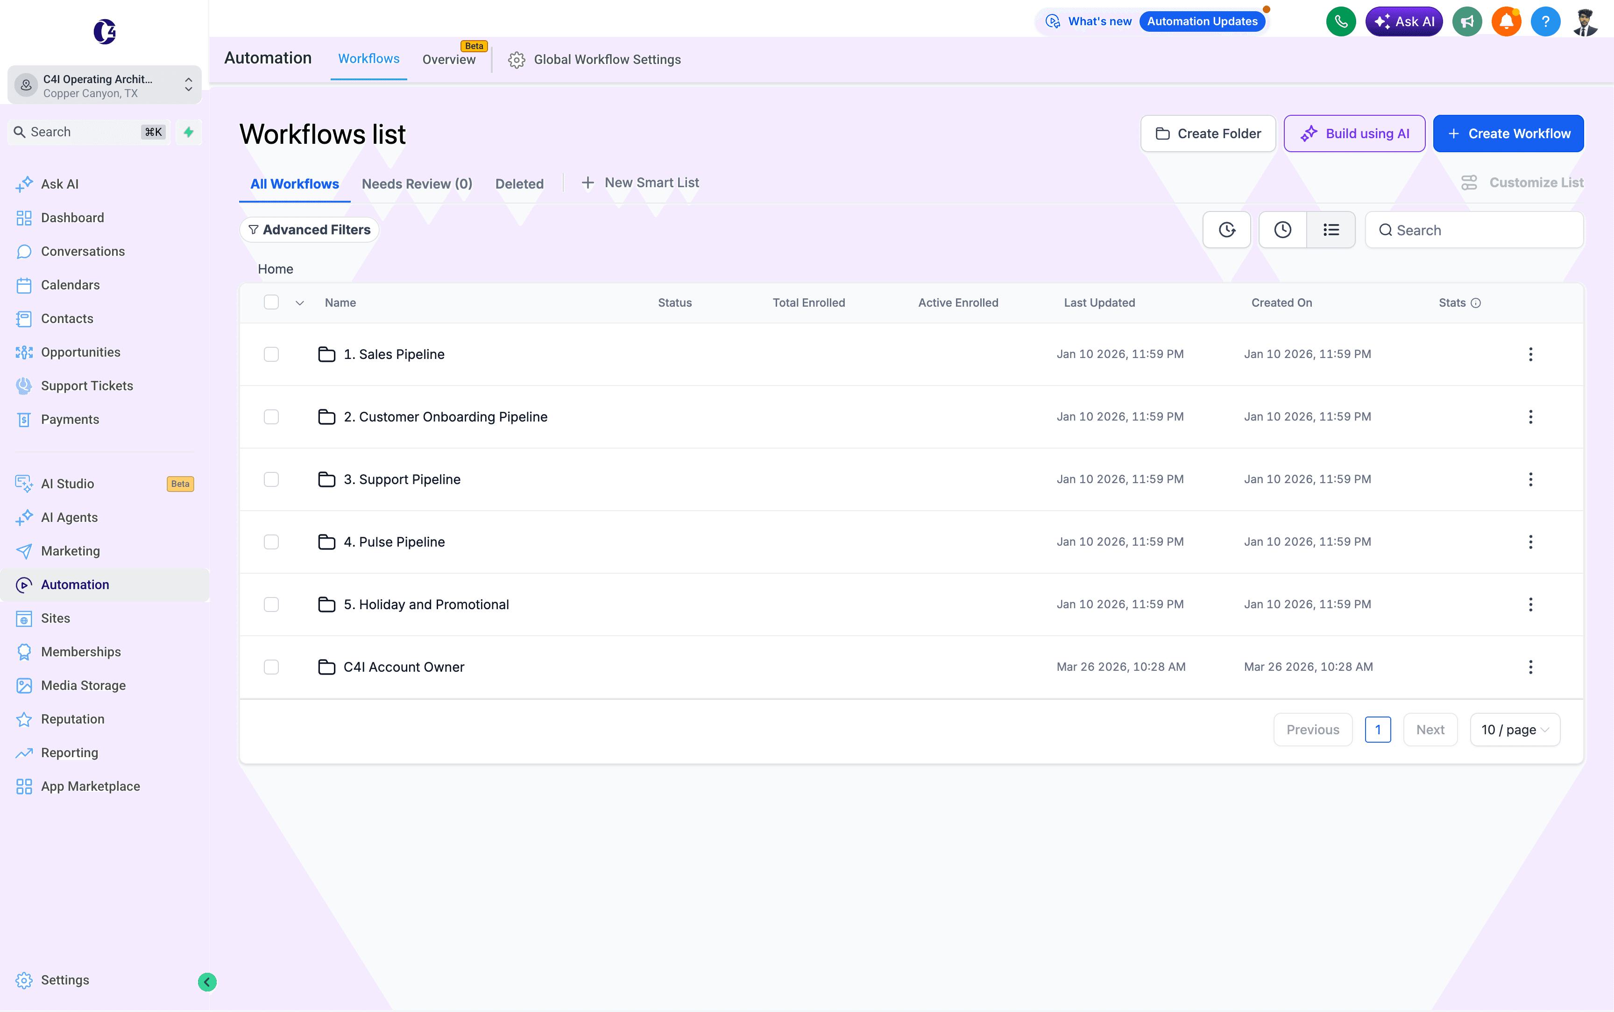Switch to the Workflows tab
Viewport: 1614px width, 1012px height.
coord(369,59)
